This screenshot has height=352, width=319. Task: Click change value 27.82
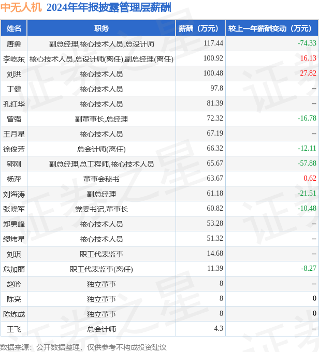click(x=308, y=73)
